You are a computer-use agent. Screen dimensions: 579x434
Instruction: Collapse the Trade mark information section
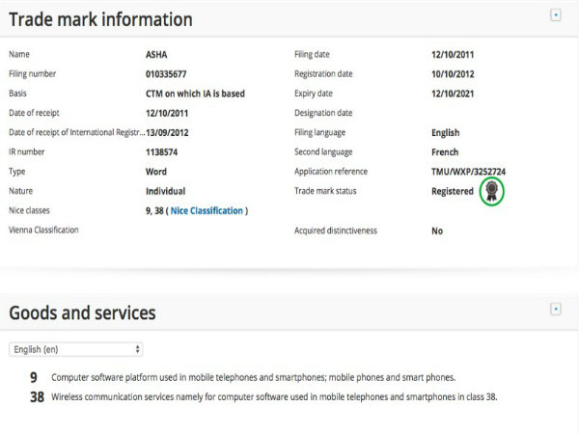click(556, 15)
